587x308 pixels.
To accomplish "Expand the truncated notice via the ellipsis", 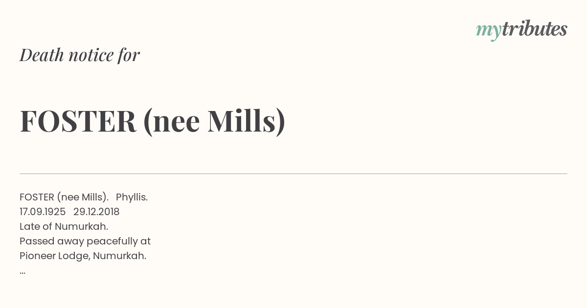I will (x=23, y=271).
